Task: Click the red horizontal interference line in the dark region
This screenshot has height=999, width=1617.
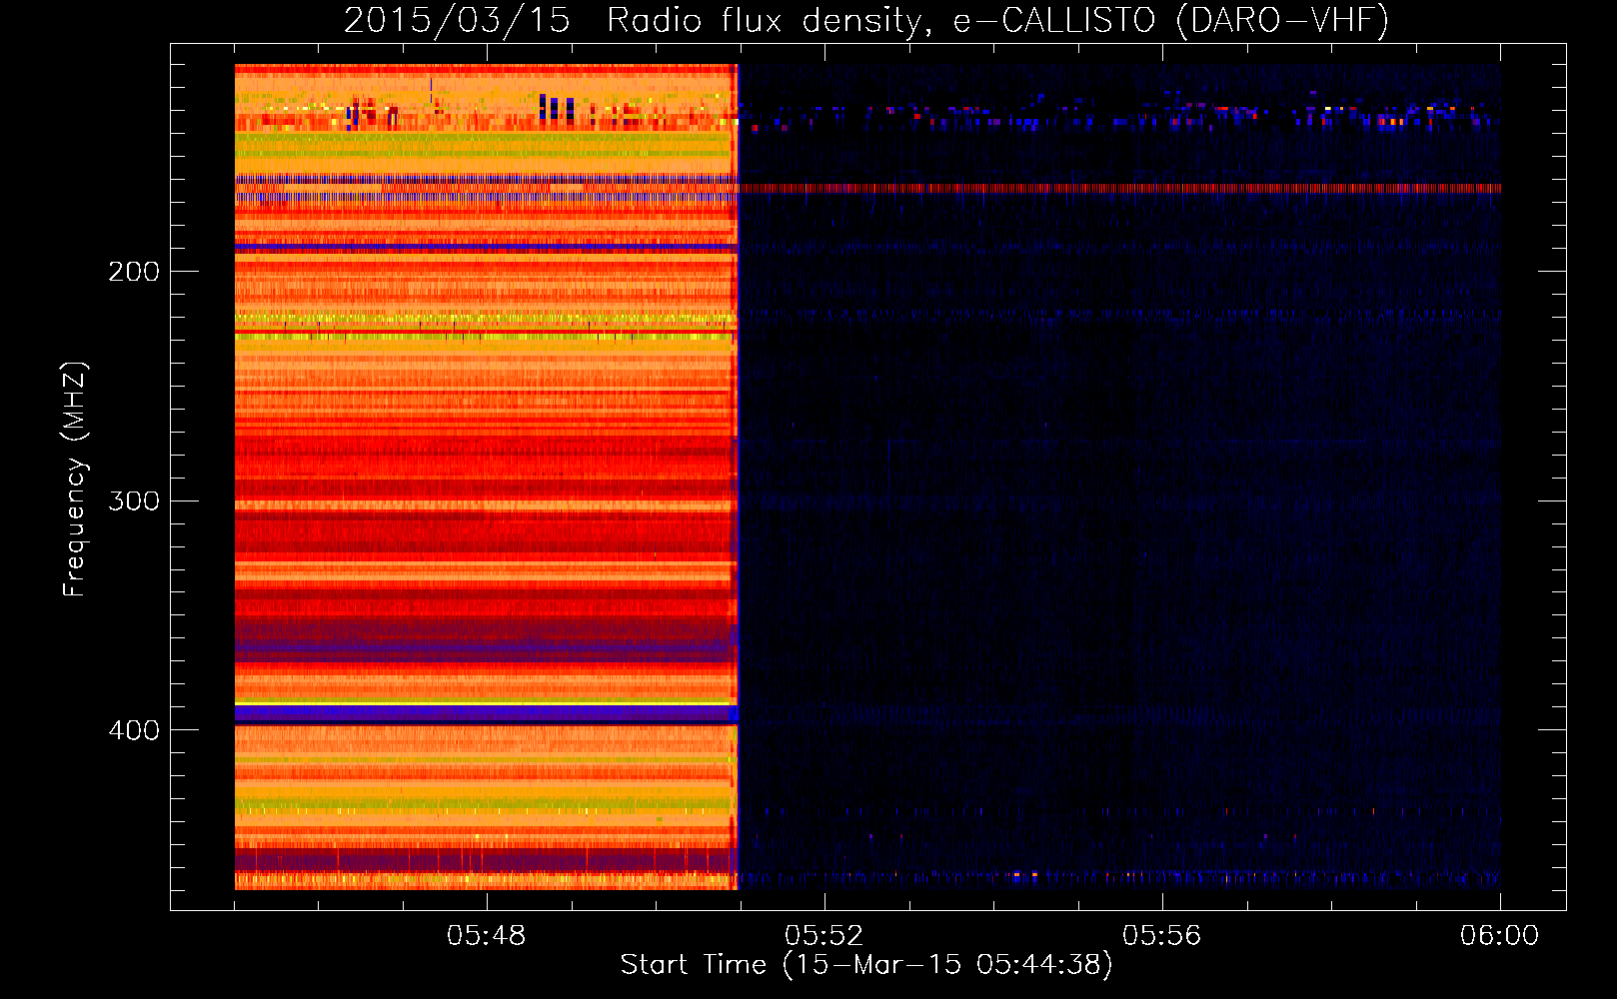Action: (x=1119, y=188)
